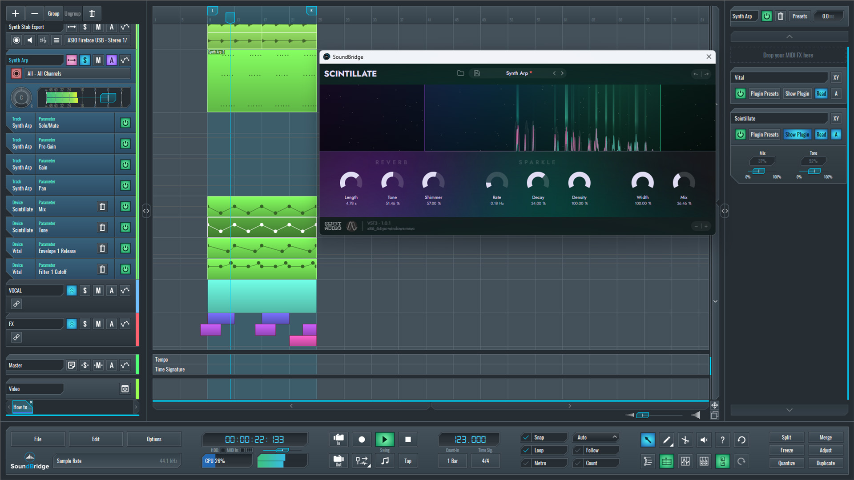Toggle power on the Vital device

[740, 94]
